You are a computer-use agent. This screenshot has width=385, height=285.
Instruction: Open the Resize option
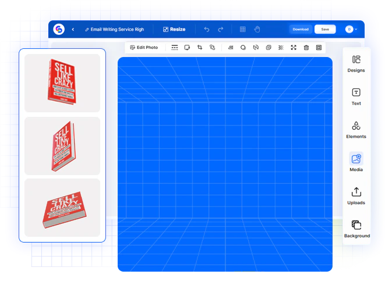pyautogui.click(x=174, y=30)
